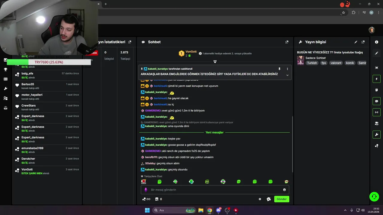Screen dimensions: 383x215
Task: Bookmark the page with the star icon
Action: coord(344,13)
